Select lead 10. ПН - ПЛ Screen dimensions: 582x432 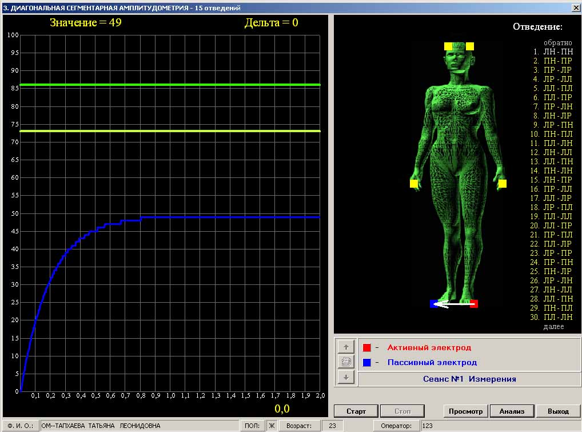click(552, 134)
